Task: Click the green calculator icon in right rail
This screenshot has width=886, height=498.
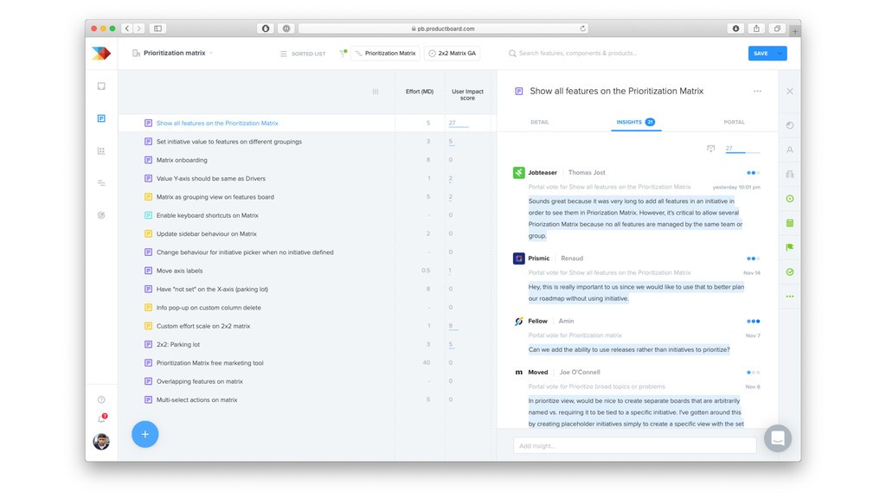Action: coord(789,223)
